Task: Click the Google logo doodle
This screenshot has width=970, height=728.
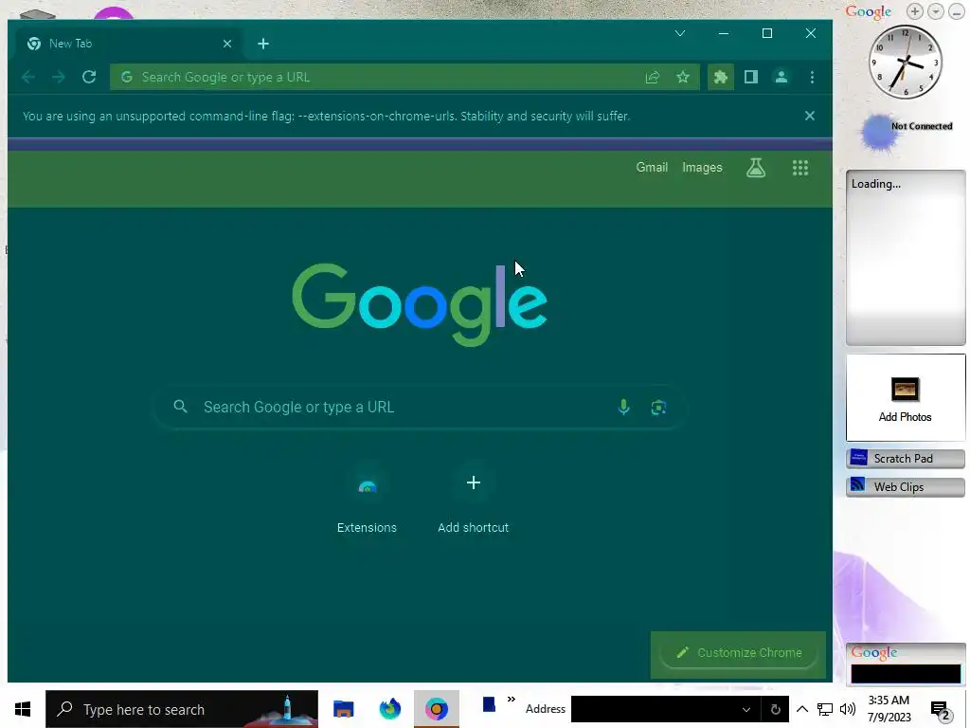Action: coord(420,304)
